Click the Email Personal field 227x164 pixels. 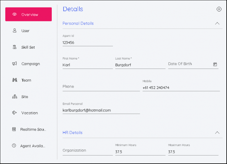click(101, 110)
